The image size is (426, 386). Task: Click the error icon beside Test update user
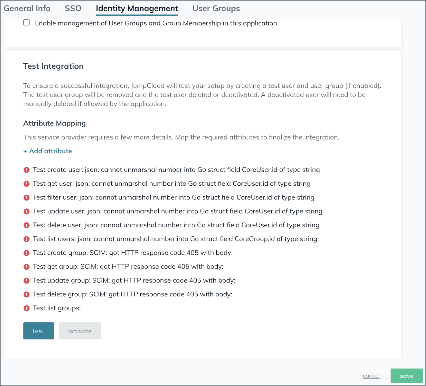(x=26, y=211)
